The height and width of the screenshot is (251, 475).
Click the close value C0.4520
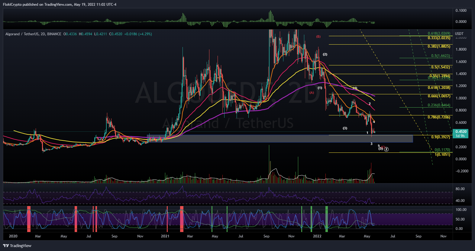tap(116, 34)
